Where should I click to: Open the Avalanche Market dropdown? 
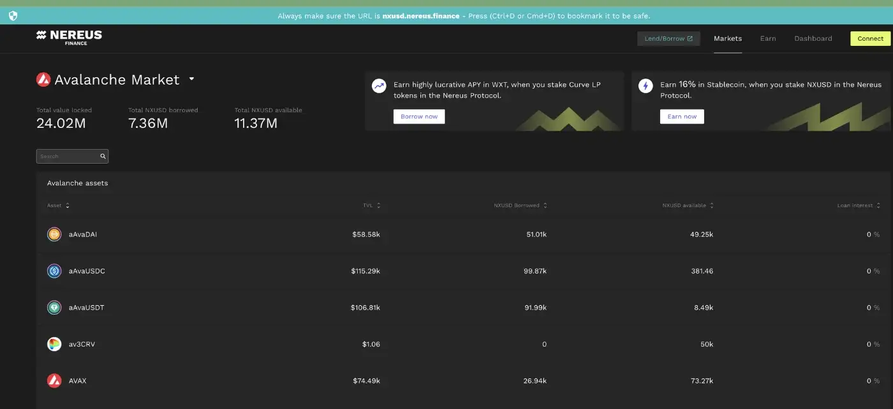pyautogui.click(x=191, y=80)
